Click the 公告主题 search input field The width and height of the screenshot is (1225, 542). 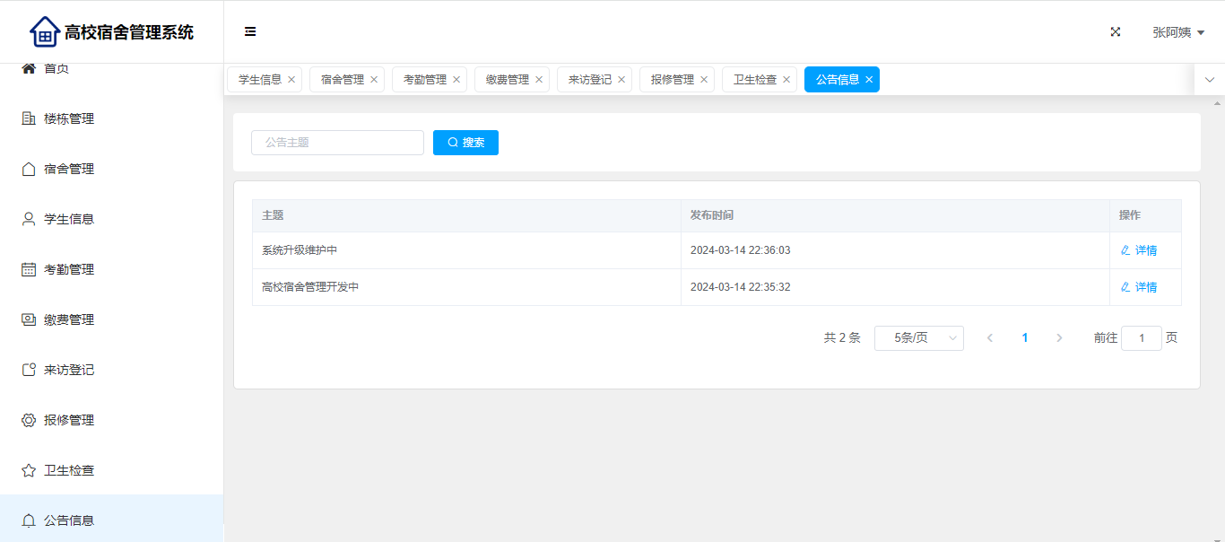coord(337,143)
